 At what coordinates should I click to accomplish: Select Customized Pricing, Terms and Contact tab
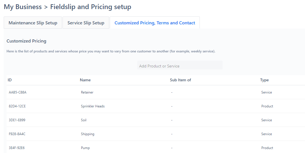(155, 23)
